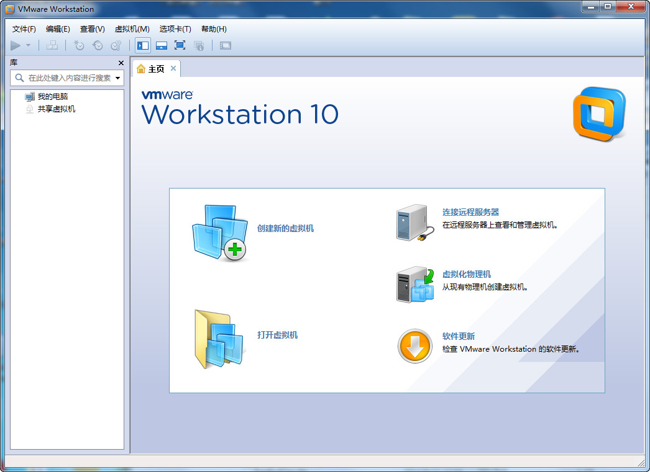Open the 文件(F) menu
This screenshot has height=472, width=650.
(24, 29)
